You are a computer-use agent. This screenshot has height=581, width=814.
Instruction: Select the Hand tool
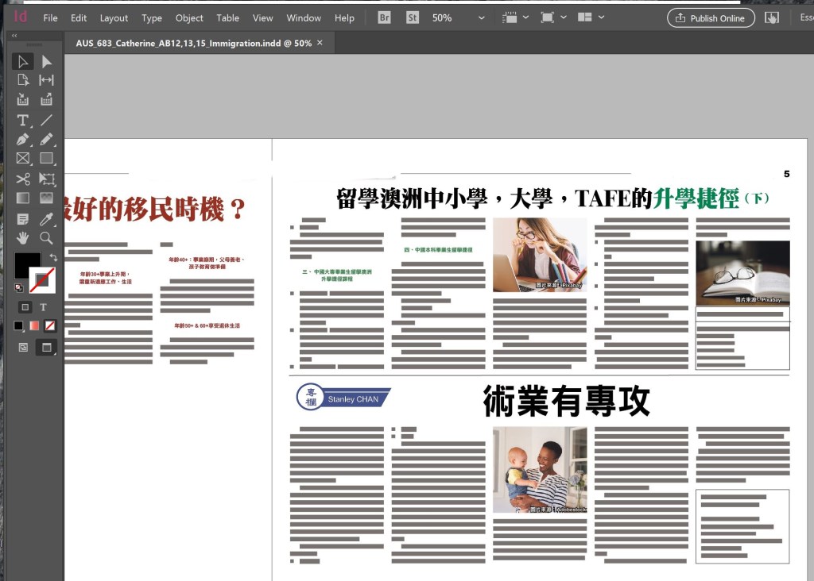(23, 237)
